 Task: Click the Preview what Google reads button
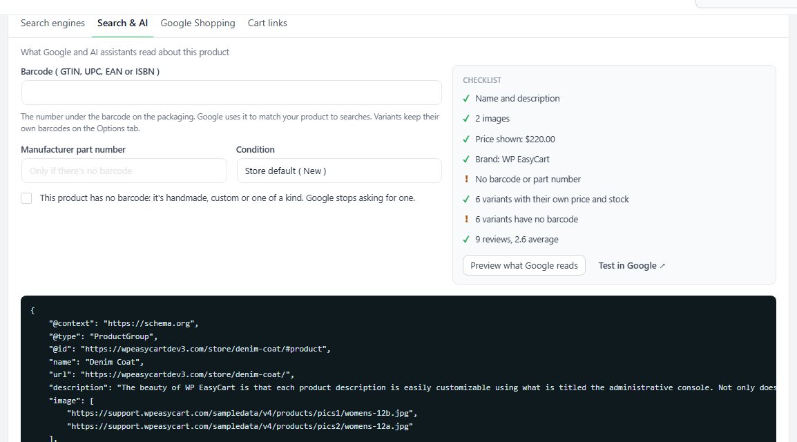(x=524, y=265)
